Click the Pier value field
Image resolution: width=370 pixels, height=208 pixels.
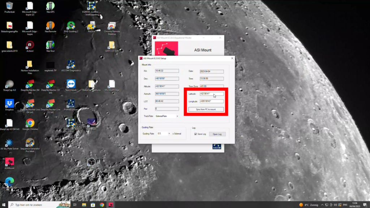(x=167, y=109)
